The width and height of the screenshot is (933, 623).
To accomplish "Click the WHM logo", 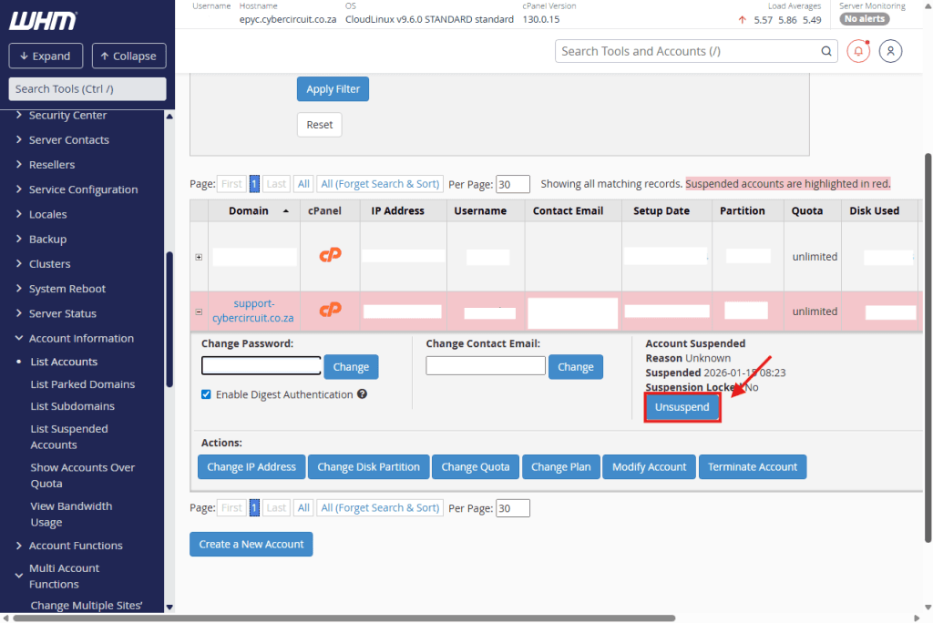I will click(43, 20).
